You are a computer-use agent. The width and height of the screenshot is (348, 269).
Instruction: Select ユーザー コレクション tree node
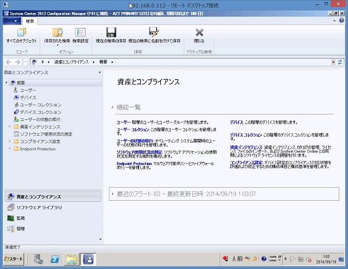pyautogui.click(x=41, y=105)
